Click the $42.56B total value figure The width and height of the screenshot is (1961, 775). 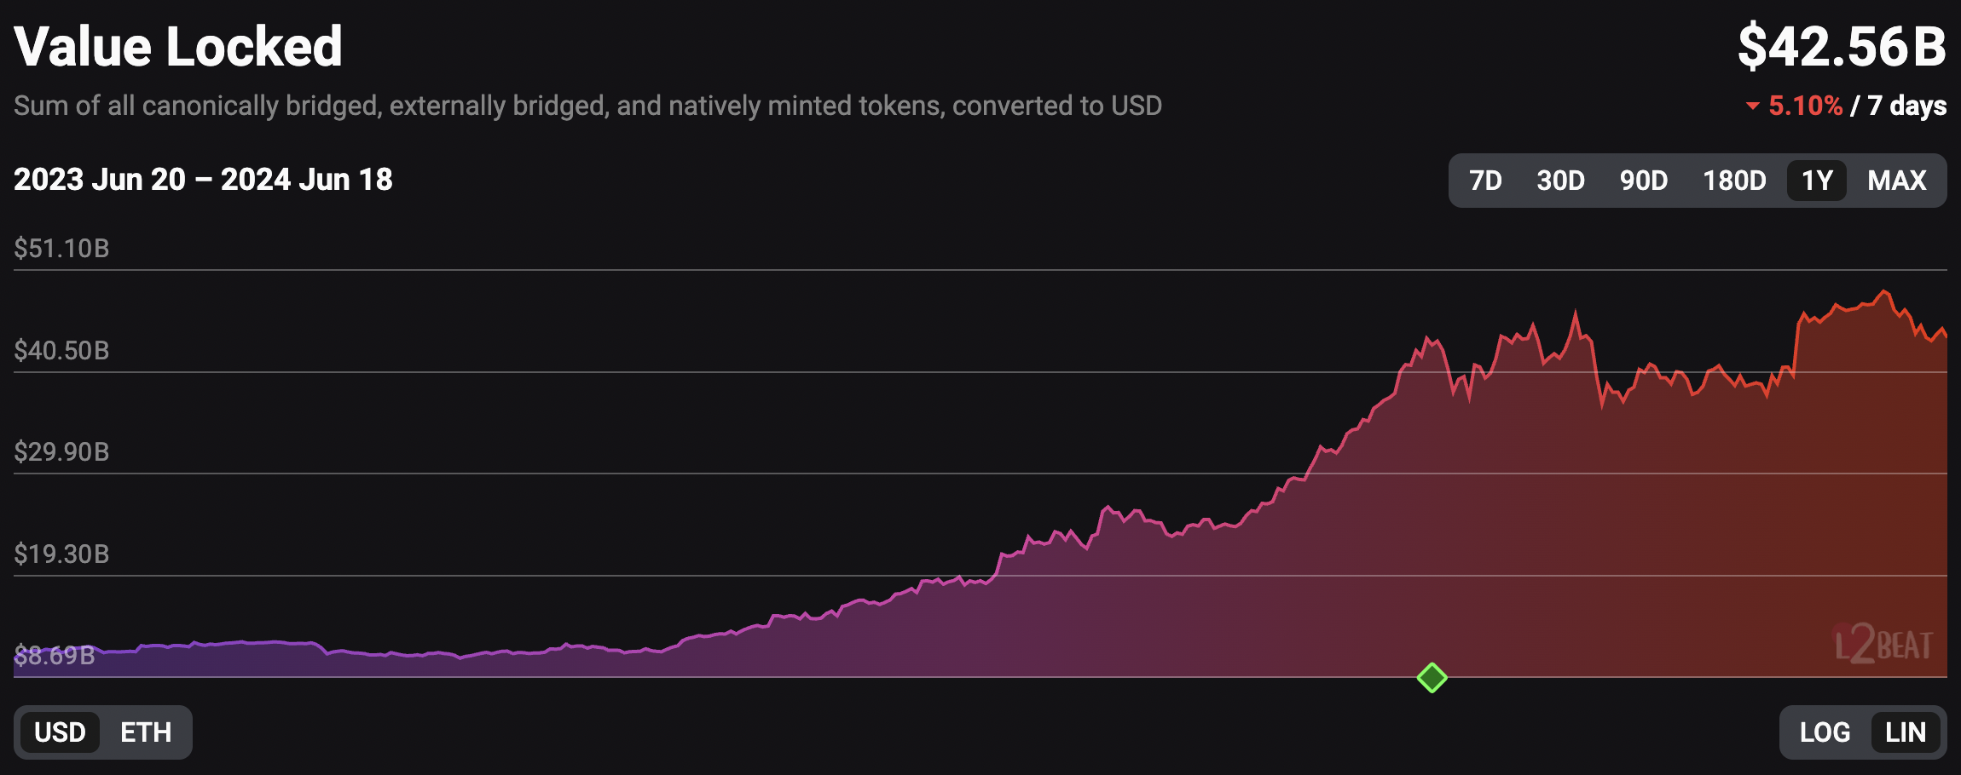pyautogui.click(x=1842, y=47)
